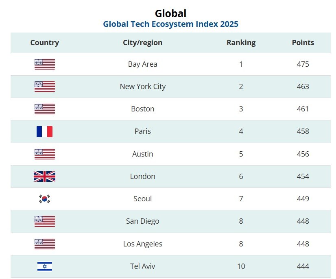The width and height of the screenshot is (336, 279).
Task: Select the South Korean flag beside Seoul
Action: [x=45, y=198]
